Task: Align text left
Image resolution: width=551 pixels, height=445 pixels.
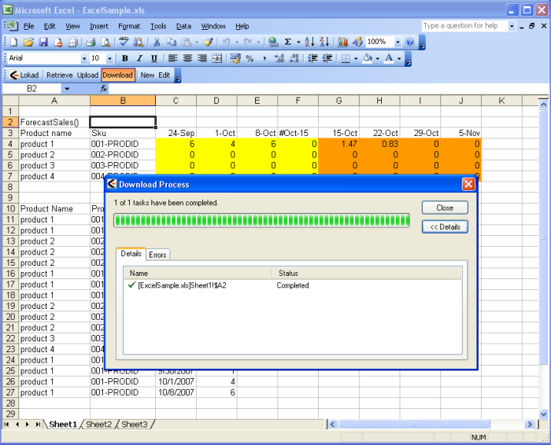Action: 172,59
